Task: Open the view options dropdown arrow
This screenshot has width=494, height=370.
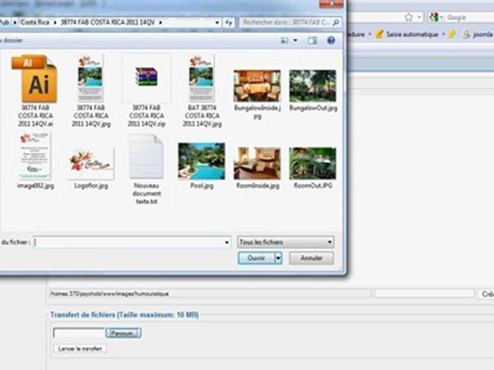Action: pyautogui.click(x=295, y=40)
